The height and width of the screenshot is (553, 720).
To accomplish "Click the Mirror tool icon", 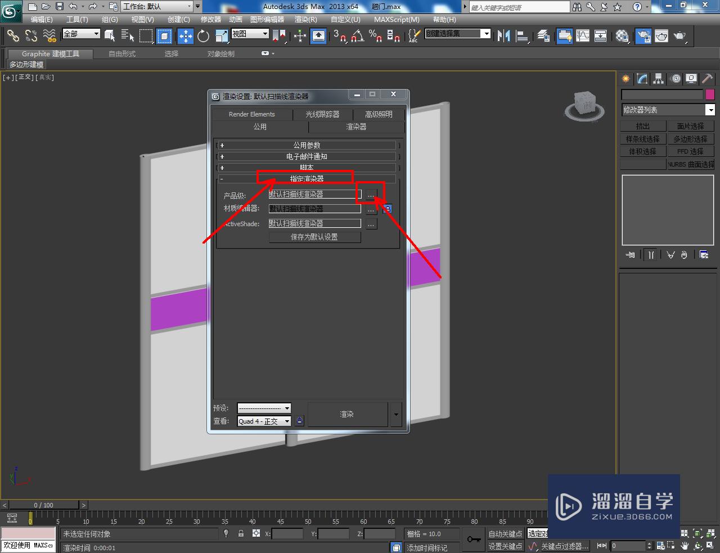I will [x=503, y=36].
